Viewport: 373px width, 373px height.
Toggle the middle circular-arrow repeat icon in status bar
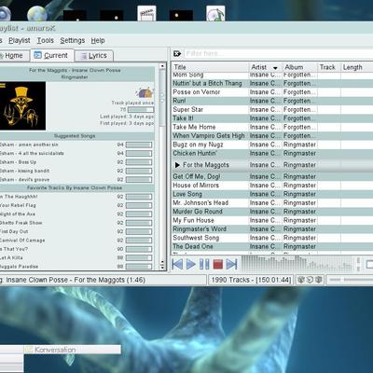[310, 280]
